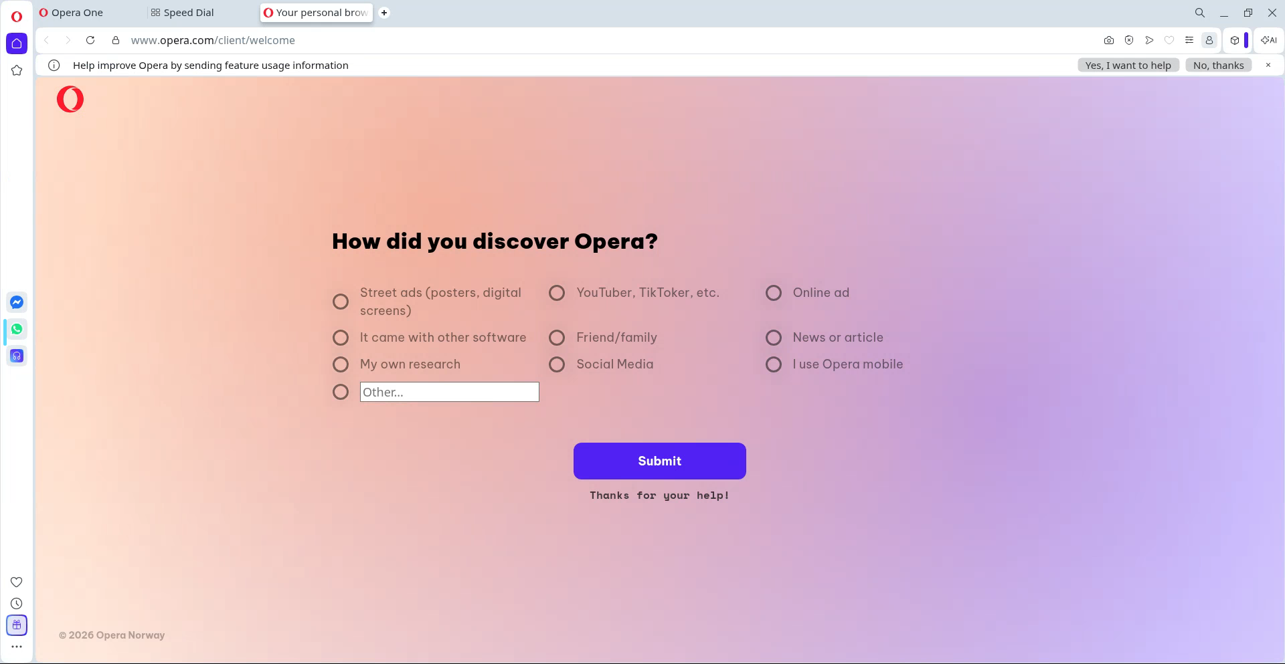Select 'Online ad' radio option
This screenshot has height=664, width=1285.
tap(774, 293)
